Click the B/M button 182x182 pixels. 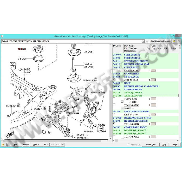click(x=47, y=145)
